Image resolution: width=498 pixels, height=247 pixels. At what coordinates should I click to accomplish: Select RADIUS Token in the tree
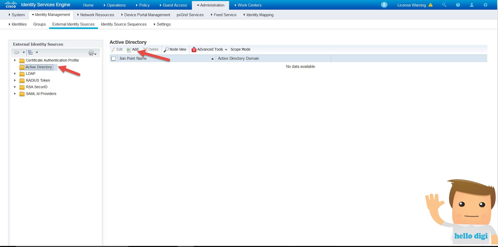pyautogui.click(x=38, y=80)
